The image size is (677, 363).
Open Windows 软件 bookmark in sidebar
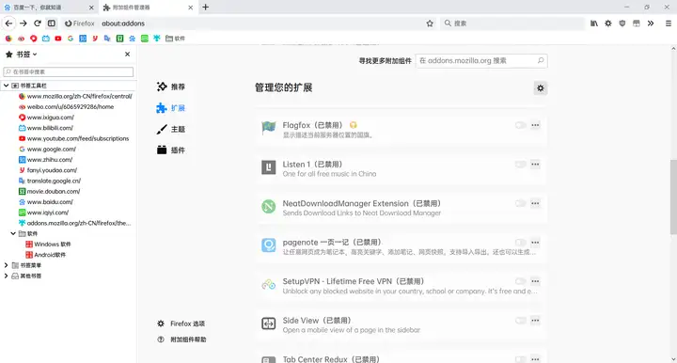coord(48,245)
